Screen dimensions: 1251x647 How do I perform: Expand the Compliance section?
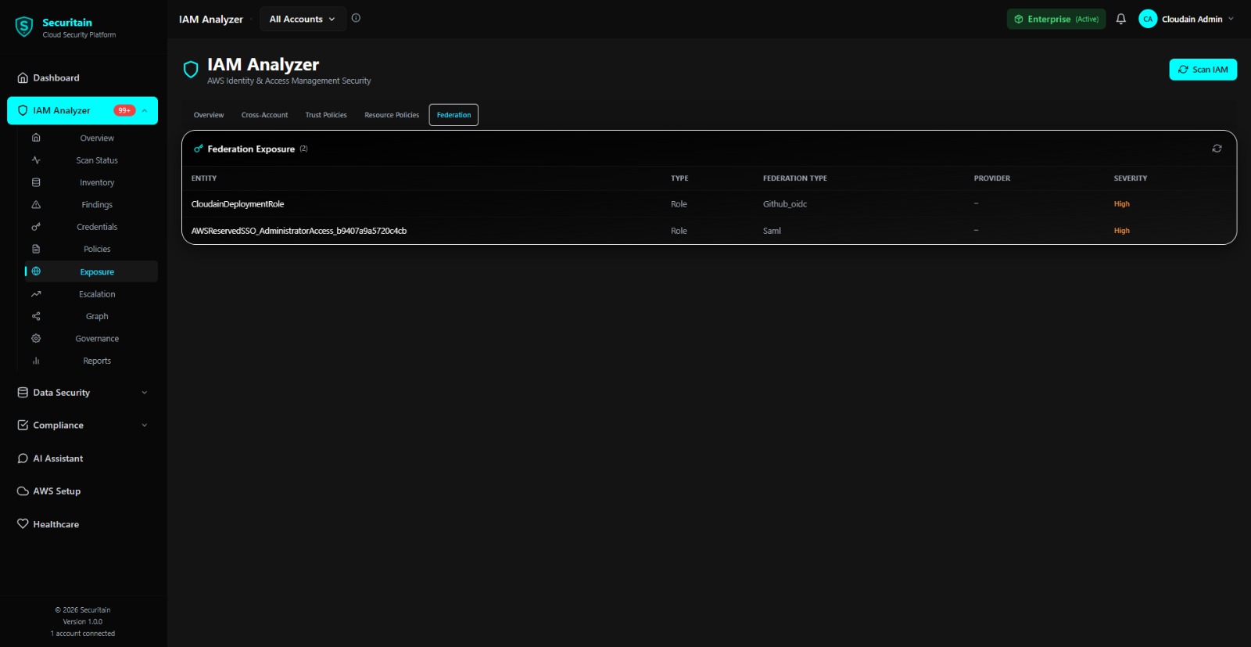point(82,426)
